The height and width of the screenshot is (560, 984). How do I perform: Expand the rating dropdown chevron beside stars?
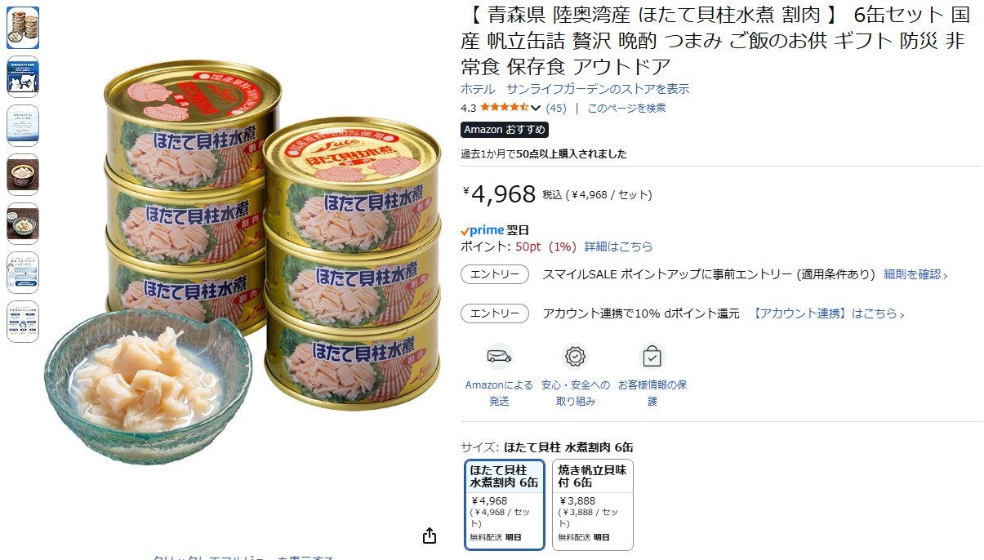pyautogui.click(x=536, y=108)
